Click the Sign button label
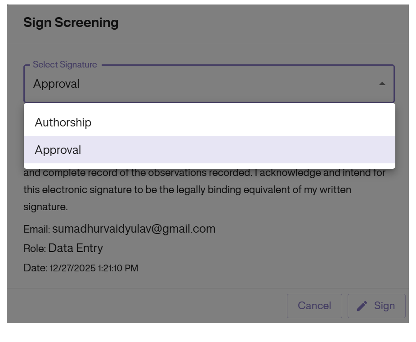 tap(384, 306)
